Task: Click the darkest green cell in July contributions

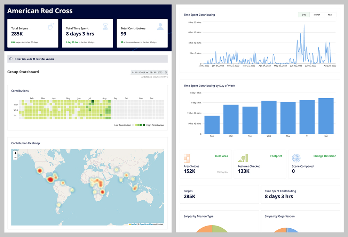Action: coord(93,101)
